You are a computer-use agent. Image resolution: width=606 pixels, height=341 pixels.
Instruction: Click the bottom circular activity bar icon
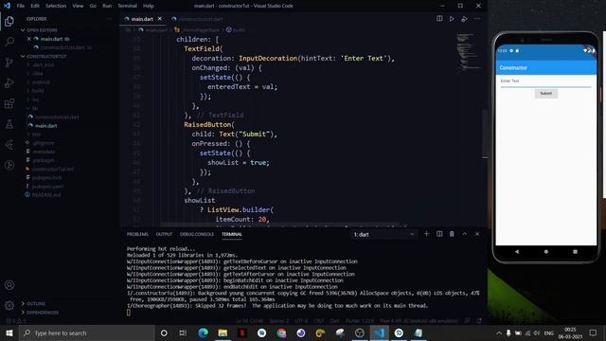tap(9, 165)
